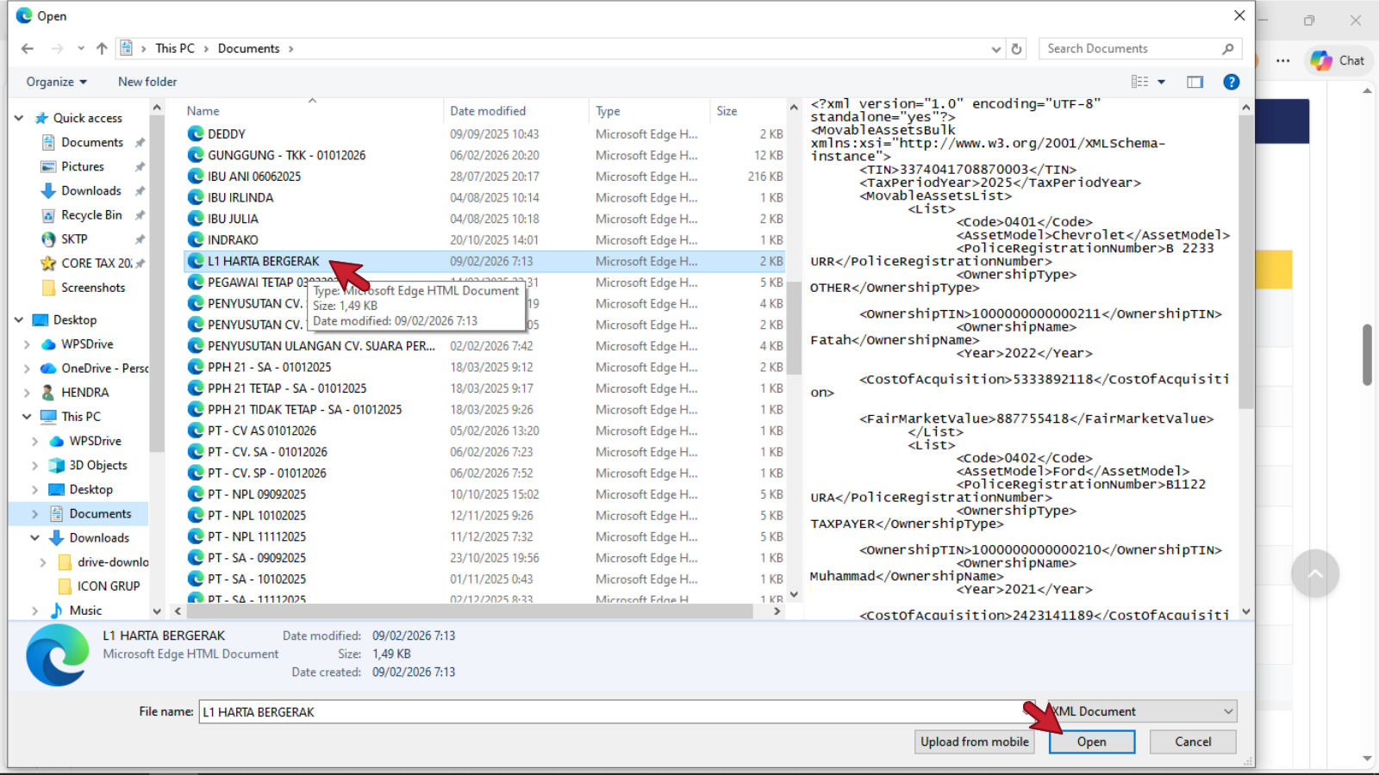This screenshot has height=775, width=1379.
Task: Click New folder in the toolbar
Action: click(147, 82)
